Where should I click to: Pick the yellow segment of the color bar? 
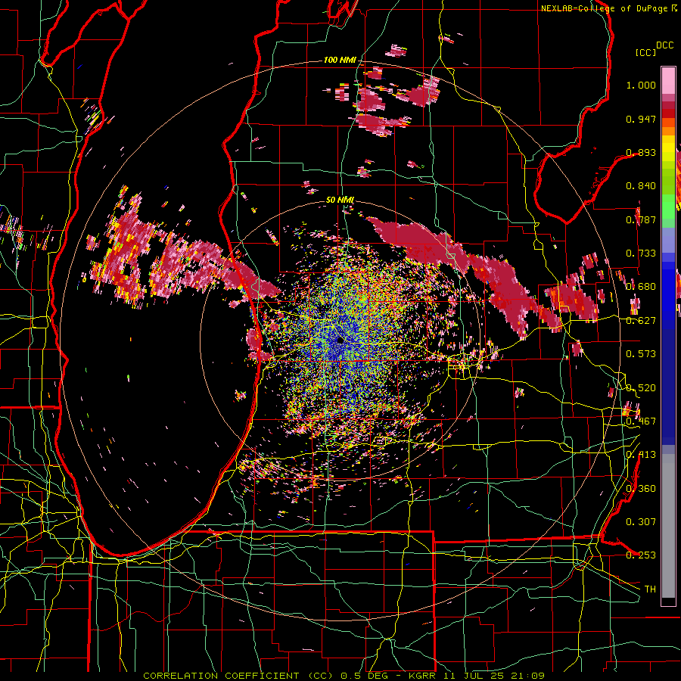(668, 148)
